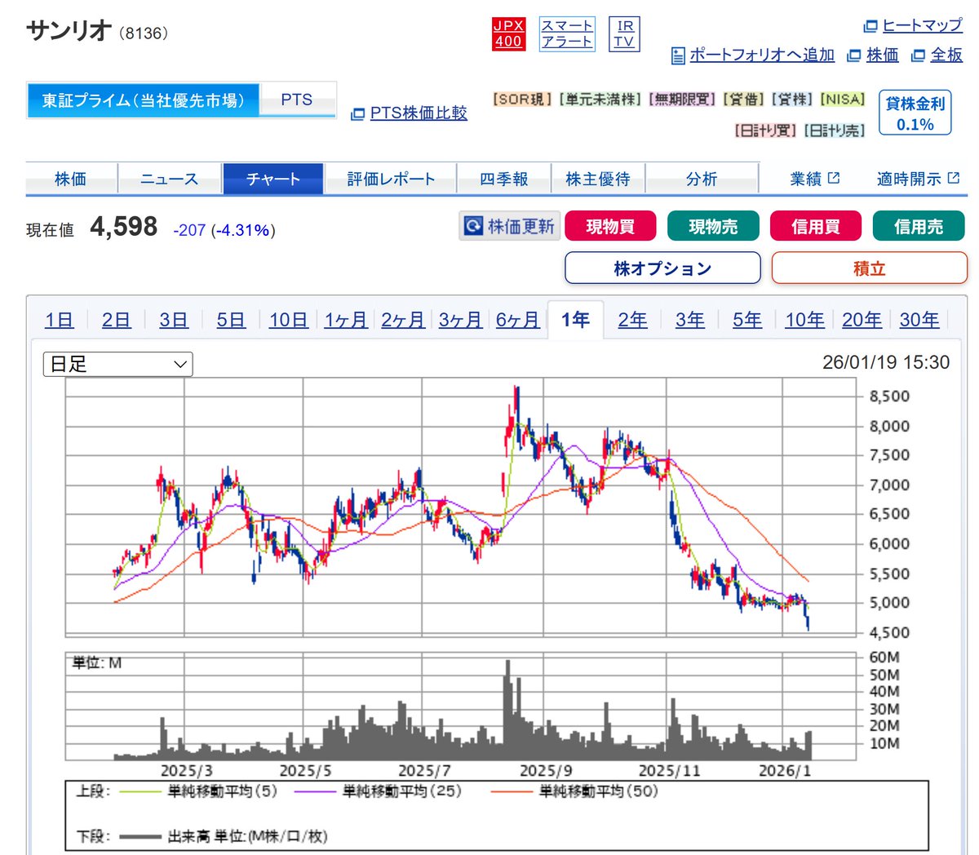The width and height of the screenshot is (979, 855).
Task: Open the 株オプション button
Action: [x=662, y=268]
